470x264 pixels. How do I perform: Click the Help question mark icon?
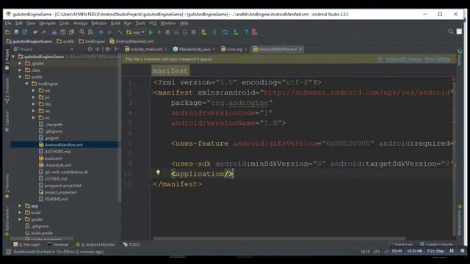246,32
